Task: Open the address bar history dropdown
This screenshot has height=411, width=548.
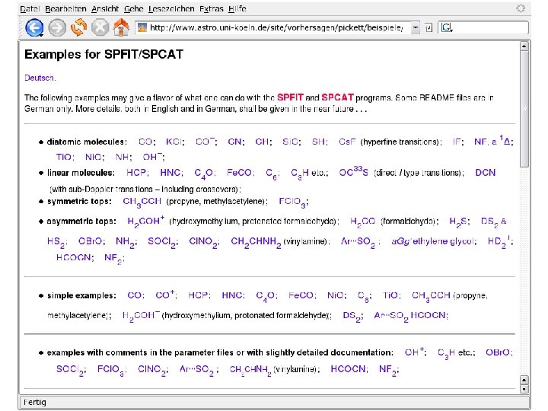Action: point(416,27)
